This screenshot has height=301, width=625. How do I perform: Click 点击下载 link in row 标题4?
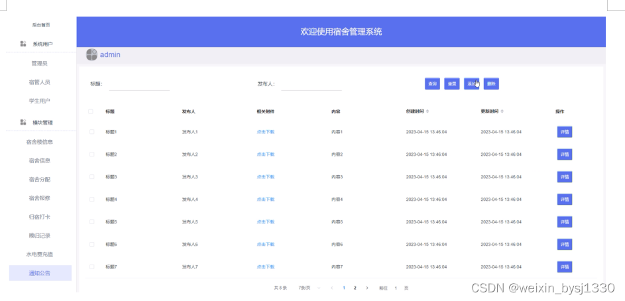[x=266, y=200]
